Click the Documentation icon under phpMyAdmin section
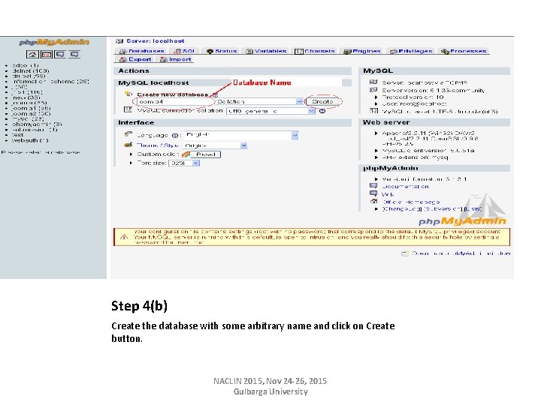 click(x=373, y=186)
